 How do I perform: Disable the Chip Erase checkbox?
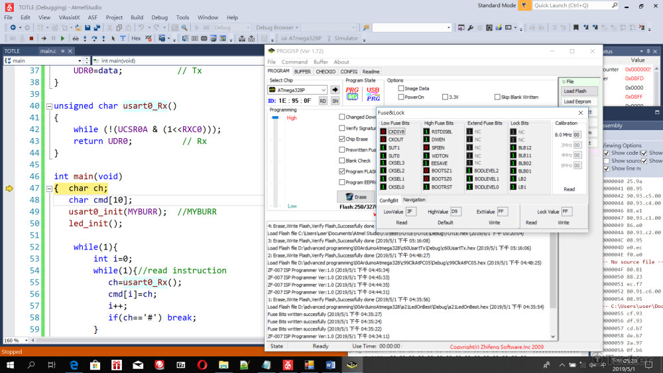(342, 139)
